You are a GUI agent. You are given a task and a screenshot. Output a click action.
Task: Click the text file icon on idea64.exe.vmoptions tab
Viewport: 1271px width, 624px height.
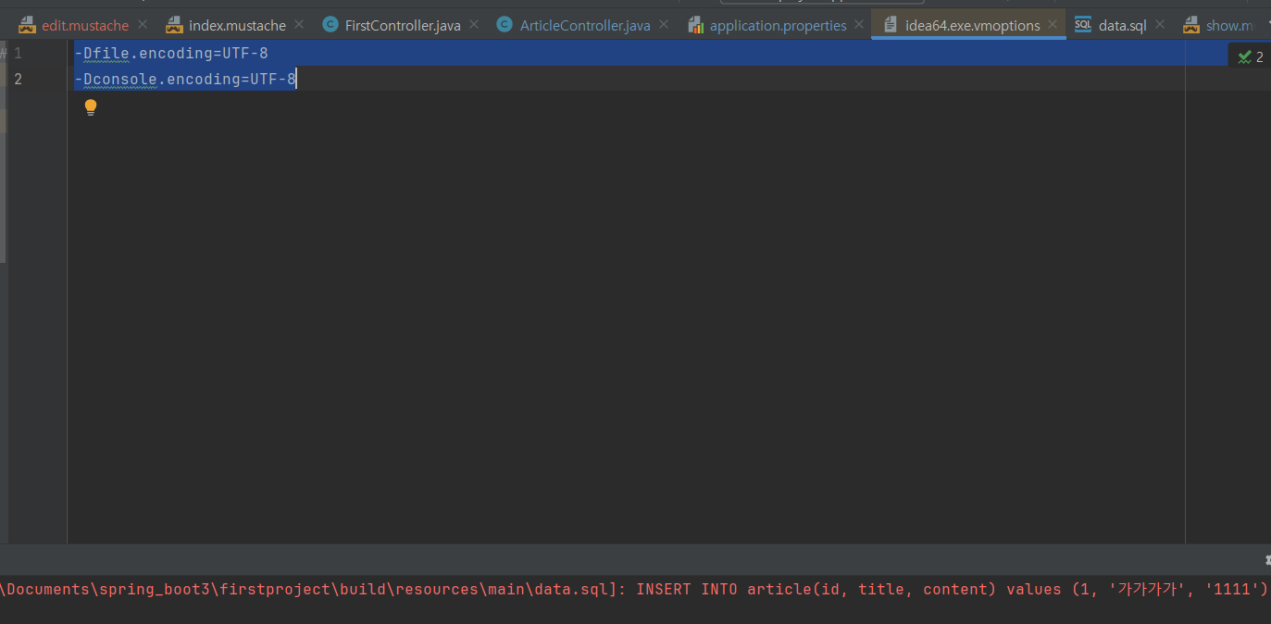891,25
